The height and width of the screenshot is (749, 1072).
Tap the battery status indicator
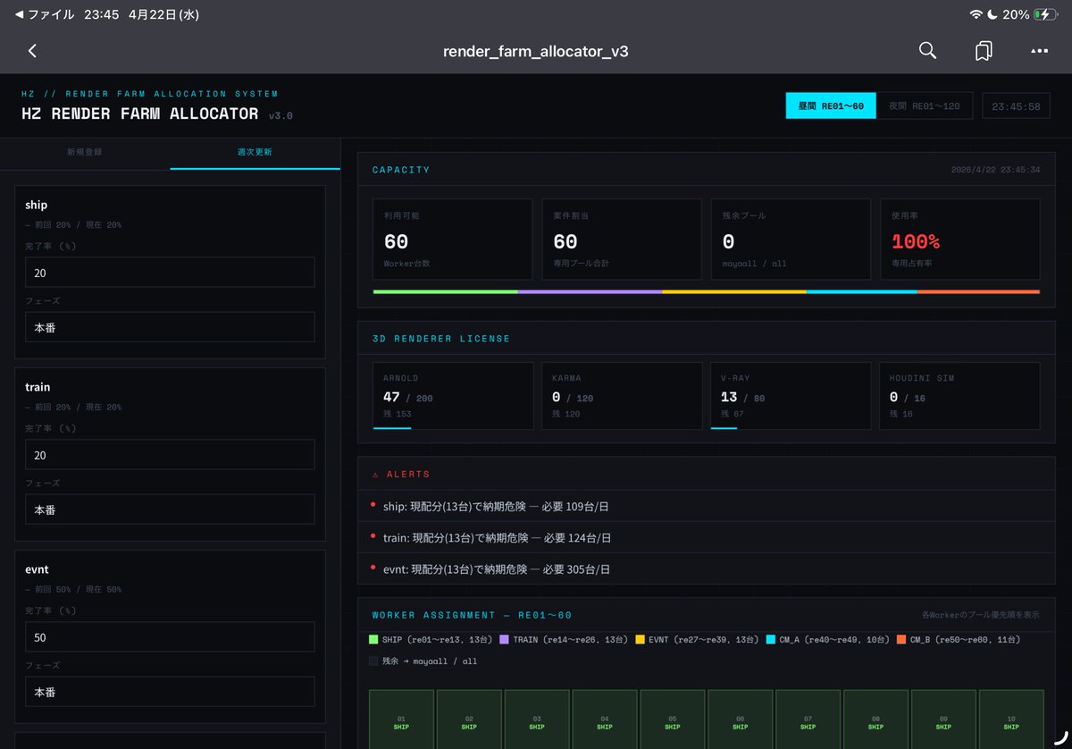point(1045,14)
